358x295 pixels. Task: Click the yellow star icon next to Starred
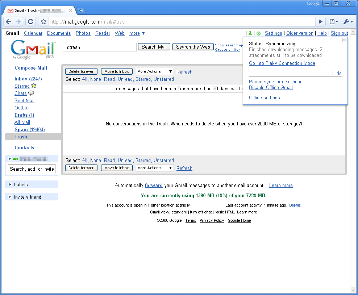[34, 86]
